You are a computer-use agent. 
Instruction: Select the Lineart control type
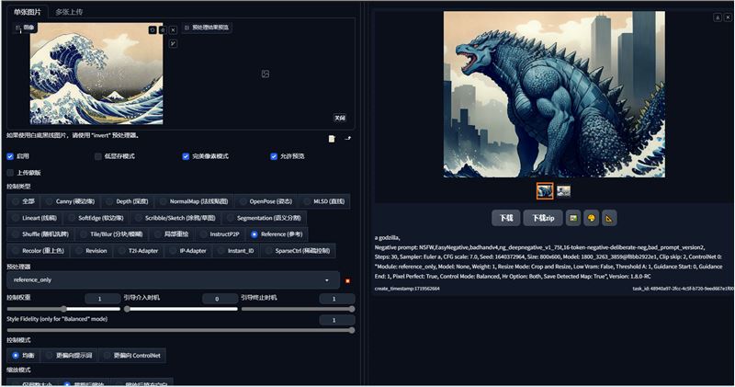click(x=34, y=218)
